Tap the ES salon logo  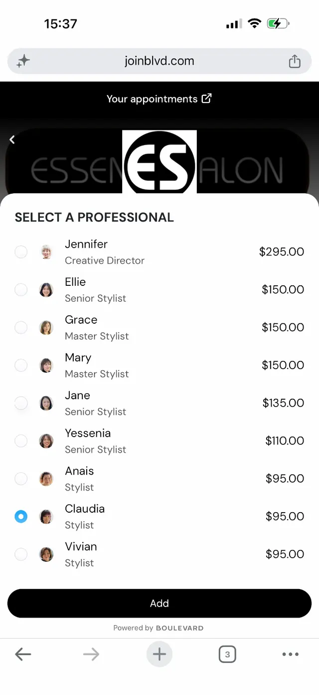159,162
